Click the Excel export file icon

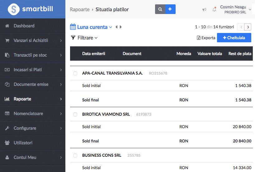(x=199, y=38)
